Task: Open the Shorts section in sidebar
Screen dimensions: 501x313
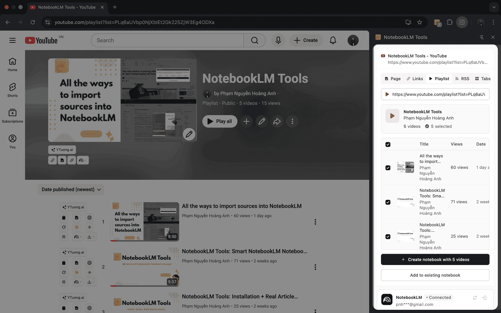Action: pyautogui.click(x=12, y=90)
